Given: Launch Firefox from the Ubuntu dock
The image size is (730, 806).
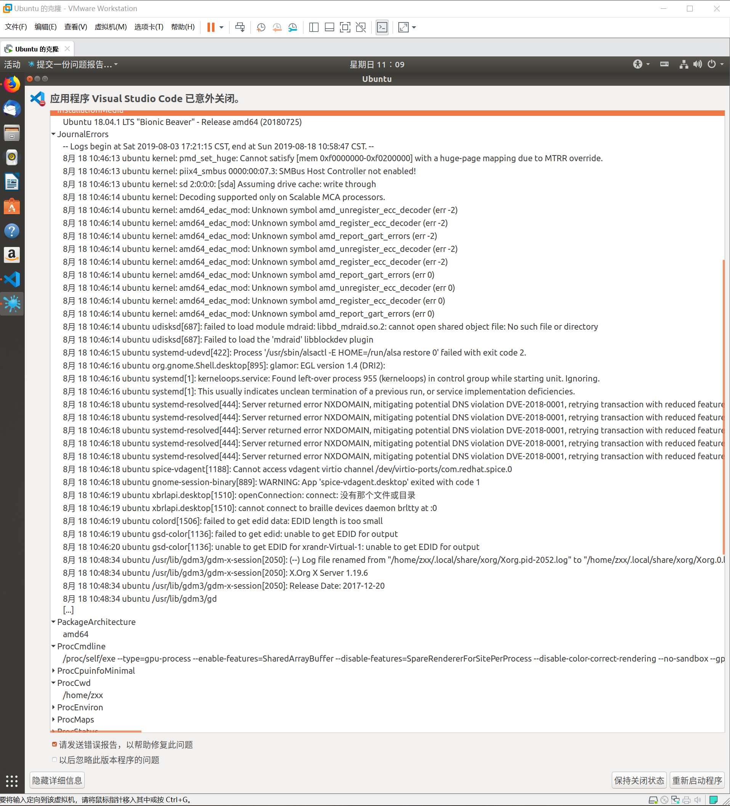Looking at the screenshot, I should pos(11,84).
